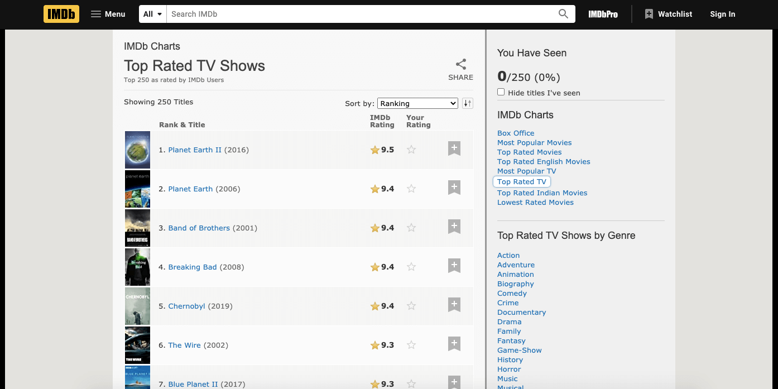Open sharing options via the SHARE icon
This screenshot has width=778, height=389.
coord(461,64)
